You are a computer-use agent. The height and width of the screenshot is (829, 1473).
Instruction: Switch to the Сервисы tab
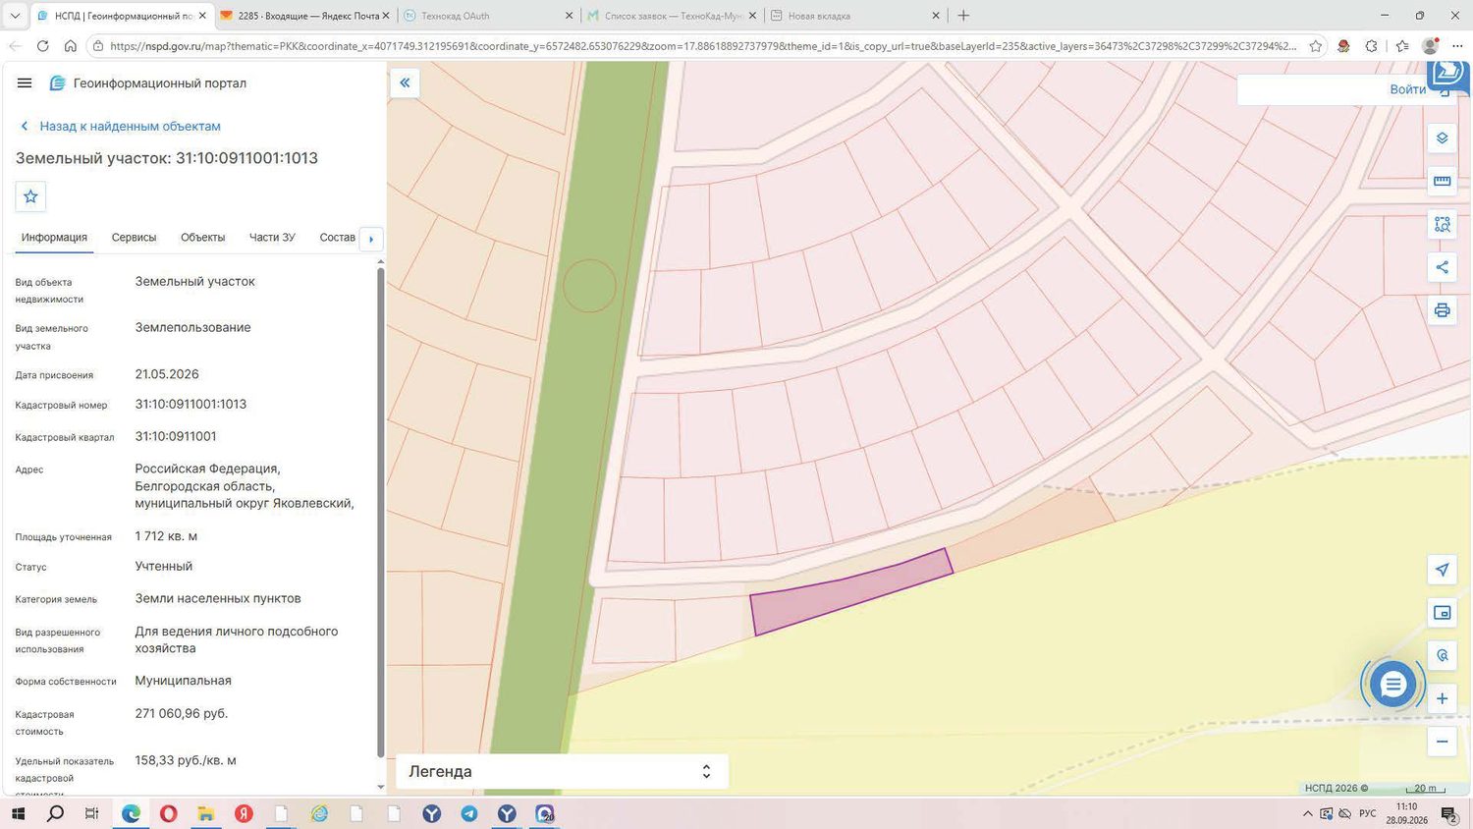tap(134, 238)
